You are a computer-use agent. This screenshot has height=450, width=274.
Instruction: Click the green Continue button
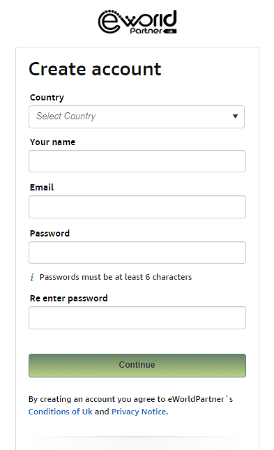137,366
